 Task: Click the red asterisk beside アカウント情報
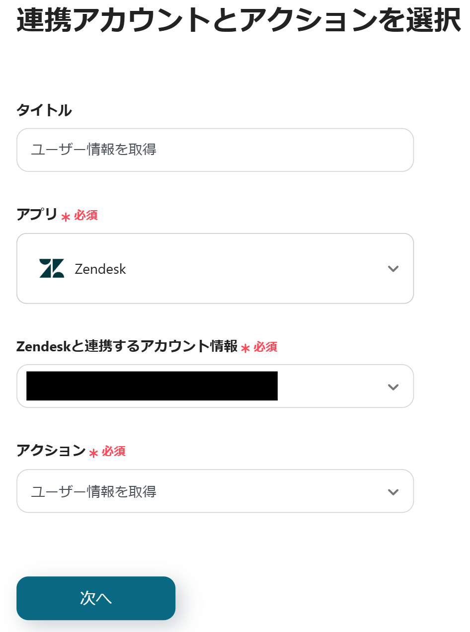click(x=245, y=348)
